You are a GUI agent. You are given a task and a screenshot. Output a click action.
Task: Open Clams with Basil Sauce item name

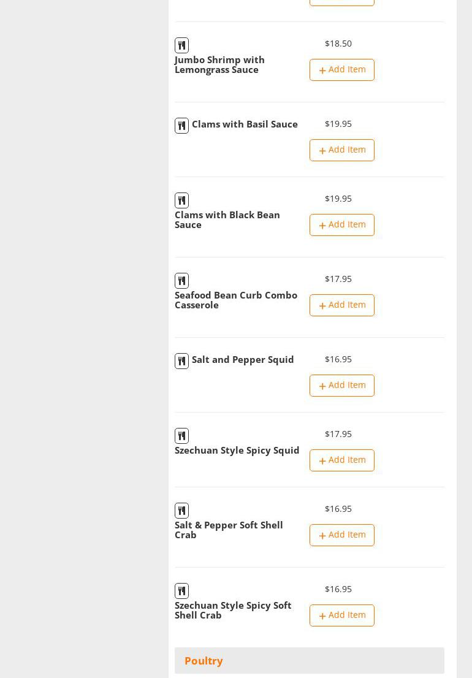[x=245, y=124]
